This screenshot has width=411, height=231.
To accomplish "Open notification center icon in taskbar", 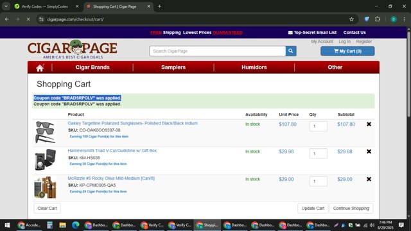I will pyautogui.click(x=401, y=225).
